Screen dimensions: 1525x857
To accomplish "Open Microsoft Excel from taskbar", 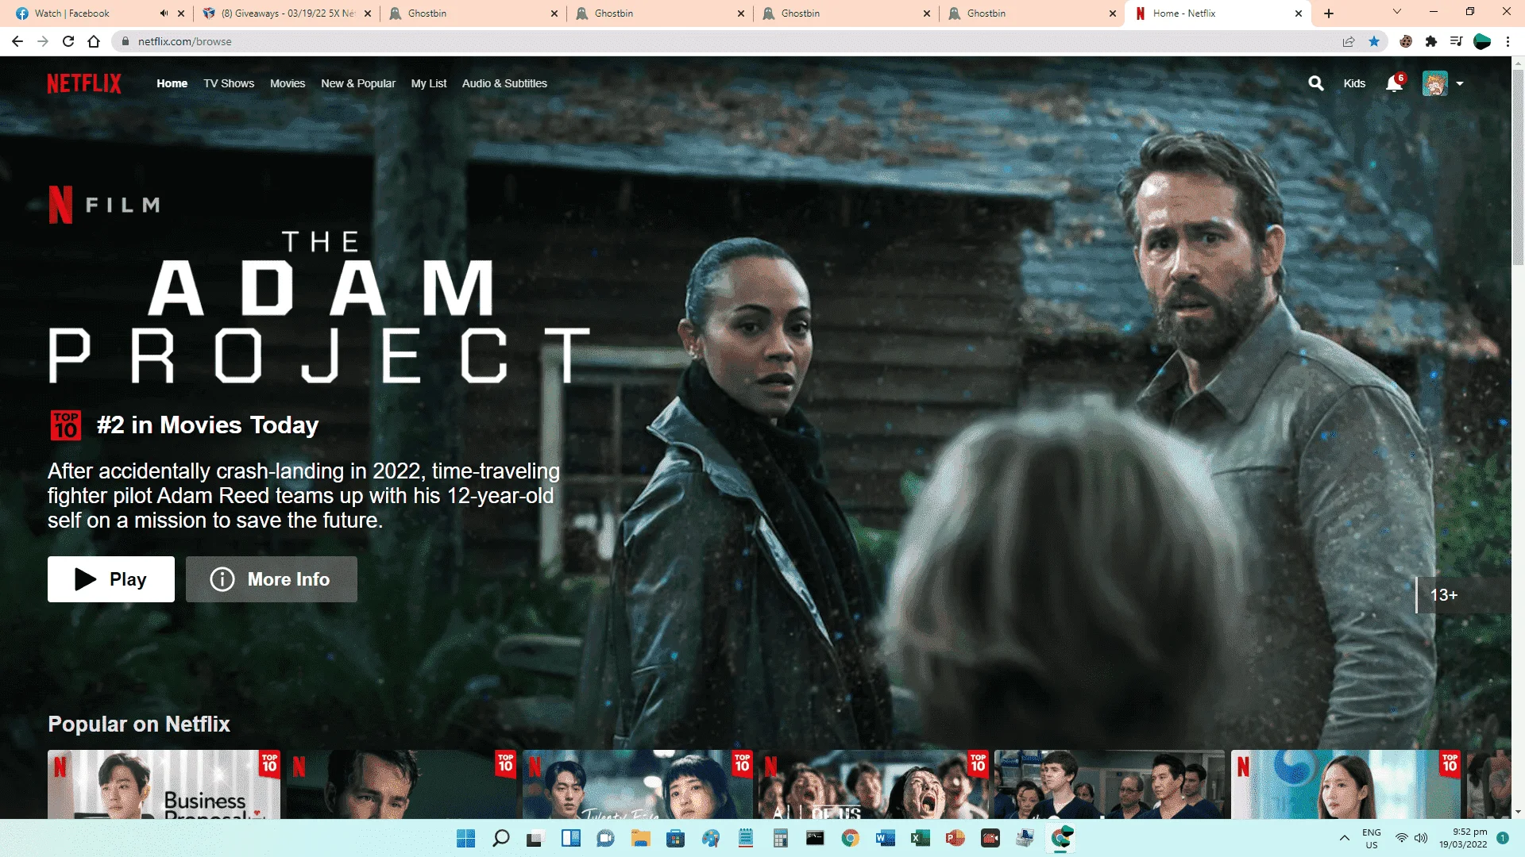I will (920, 838).
